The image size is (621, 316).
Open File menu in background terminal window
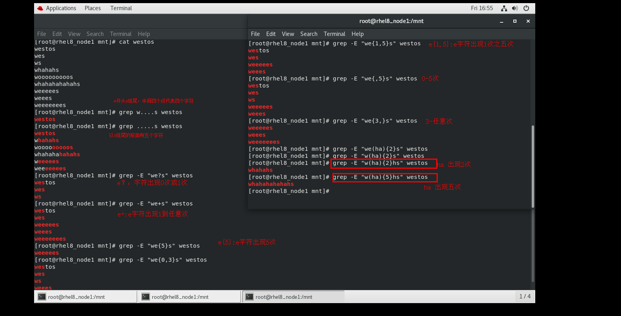(x=42, y=34)
